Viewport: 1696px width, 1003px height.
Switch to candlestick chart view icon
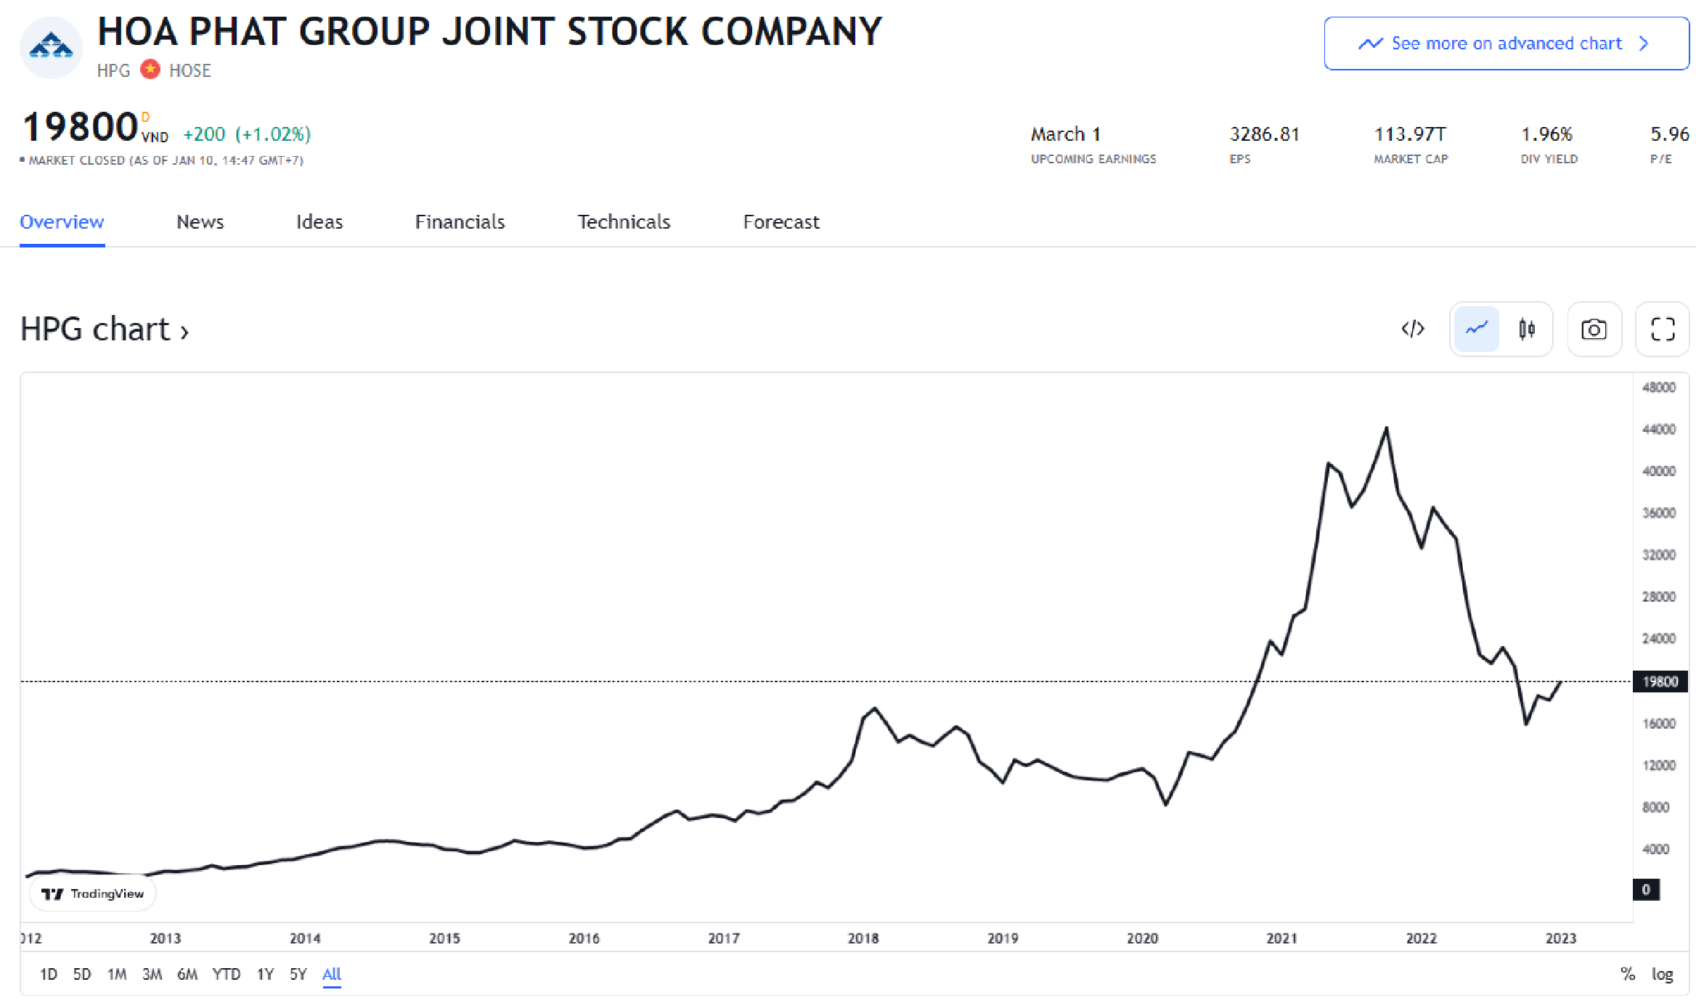tap(1527, 329)
